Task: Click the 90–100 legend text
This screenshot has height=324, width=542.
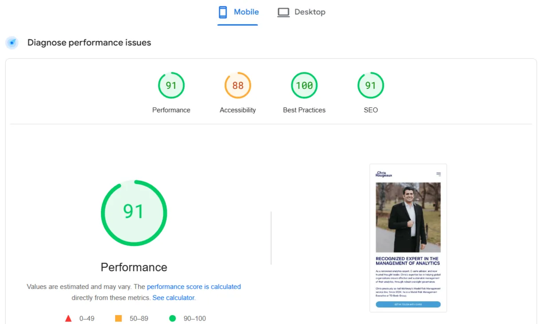Action: (195, 319)
